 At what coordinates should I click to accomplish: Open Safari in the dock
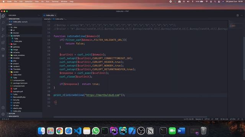click(69, 131)
